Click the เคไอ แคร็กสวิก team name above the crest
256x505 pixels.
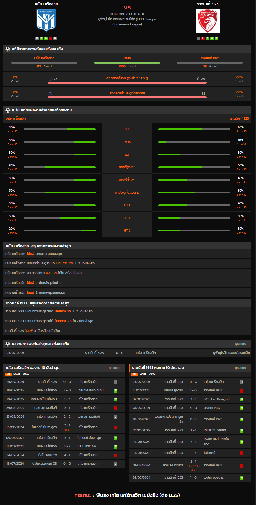[x=46, y=4]
